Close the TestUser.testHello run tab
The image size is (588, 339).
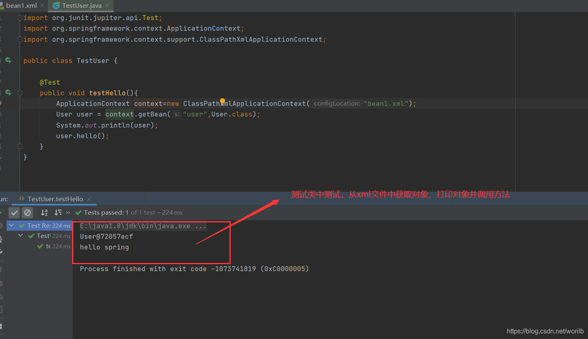coord(89,199)
